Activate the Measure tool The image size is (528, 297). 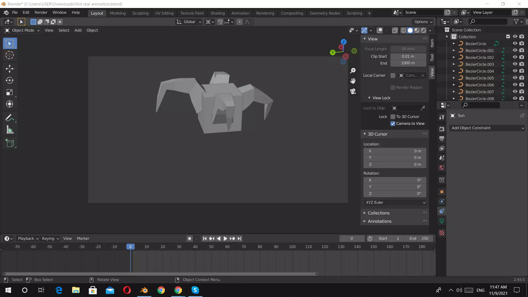pos(10,130)
